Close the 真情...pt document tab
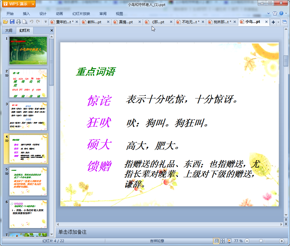 140,22
